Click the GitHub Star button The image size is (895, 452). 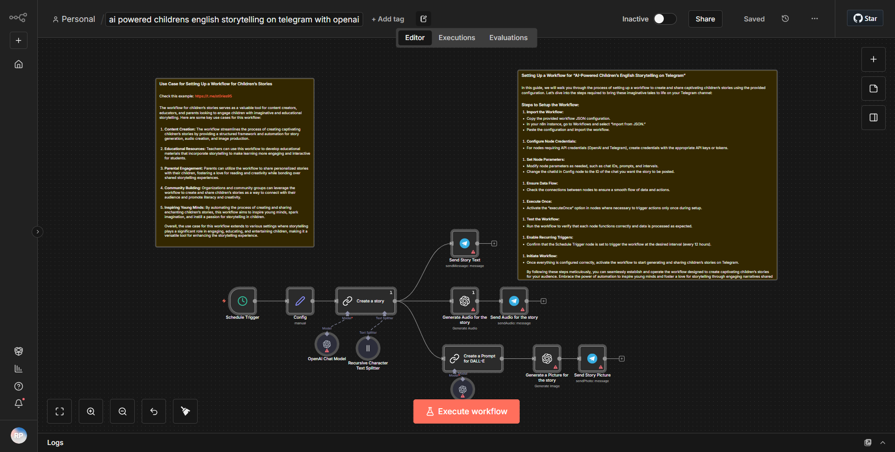pos(865,19)
